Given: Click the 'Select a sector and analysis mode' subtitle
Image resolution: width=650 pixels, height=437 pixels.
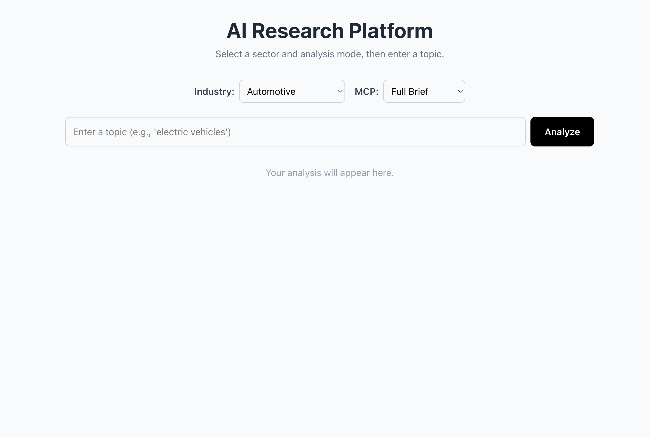Looking at the screenshot, I should (329, 54).
